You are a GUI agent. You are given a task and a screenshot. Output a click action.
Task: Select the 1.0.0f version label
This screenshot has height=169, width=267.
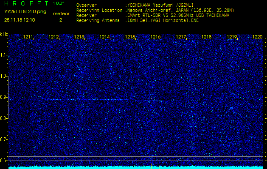[59, 3]
